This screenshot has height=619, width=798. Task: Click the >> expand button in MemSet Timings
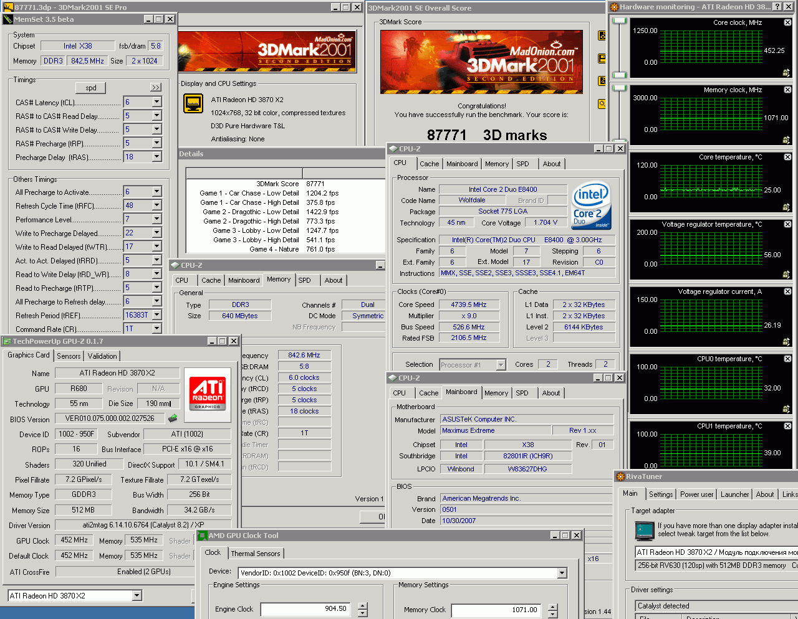(156, 88)
